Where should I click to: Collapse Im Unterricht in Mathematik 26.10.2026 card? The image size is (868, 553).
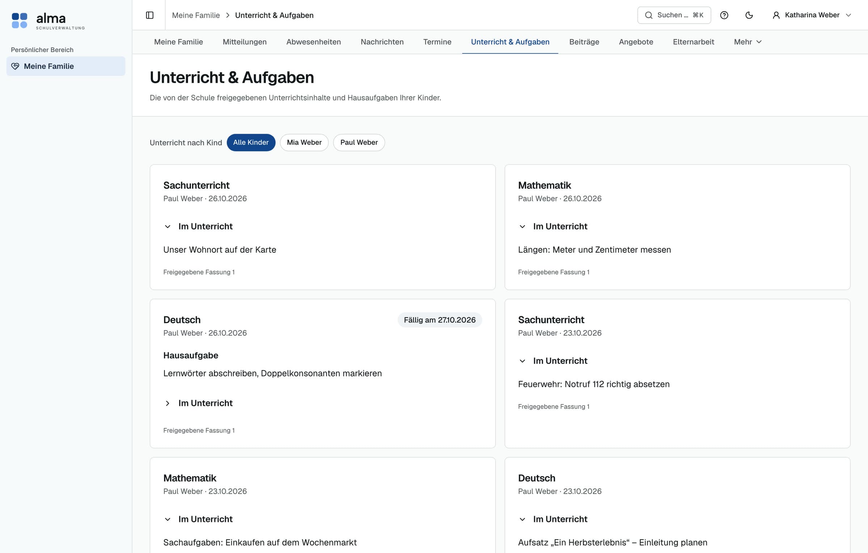(x=553, y=226)
